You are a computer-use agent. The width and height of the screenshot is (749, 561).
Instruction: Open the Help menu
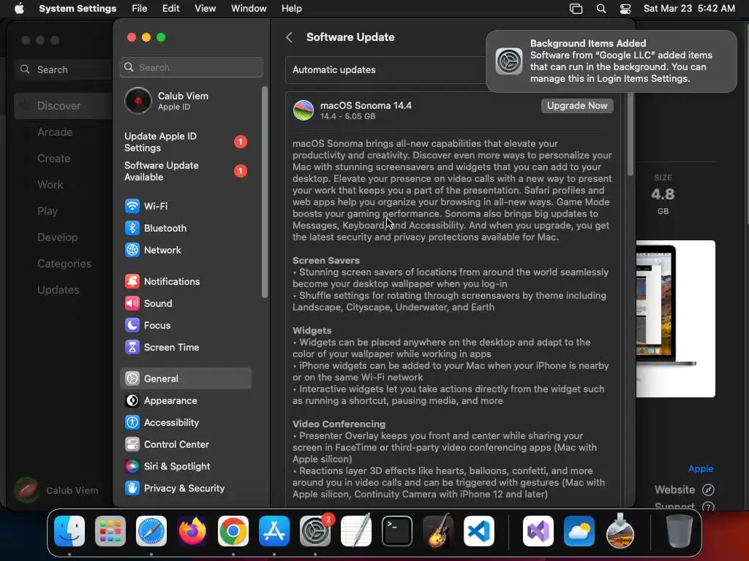coord(291,9)
